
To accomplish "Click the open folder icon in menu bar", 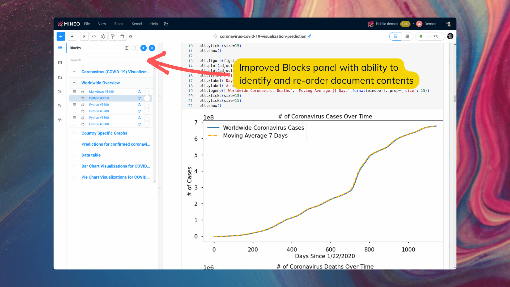I will tap(166, 24).
